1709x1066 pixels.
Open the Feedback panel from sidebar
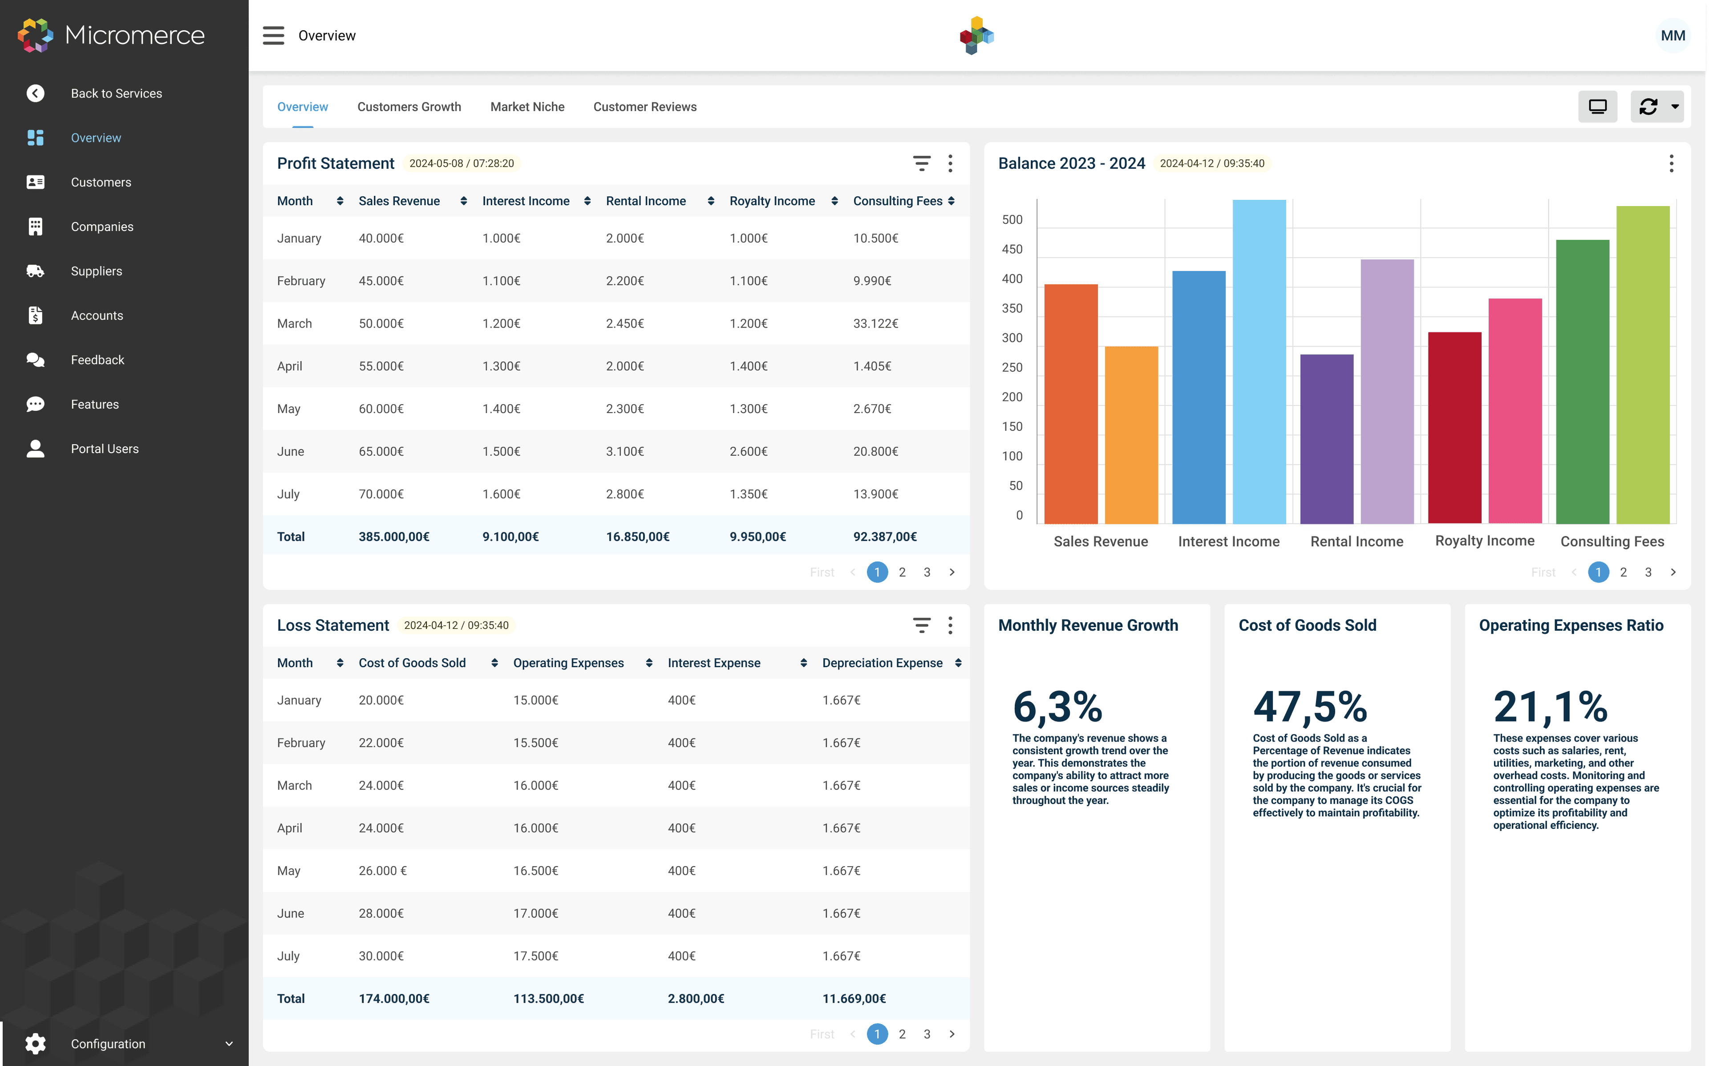pos(98,360)
